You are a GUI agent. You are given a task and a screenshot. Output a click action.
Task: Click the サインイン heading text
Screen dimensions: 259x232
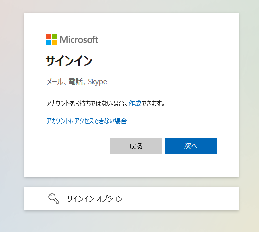point(69,61)
